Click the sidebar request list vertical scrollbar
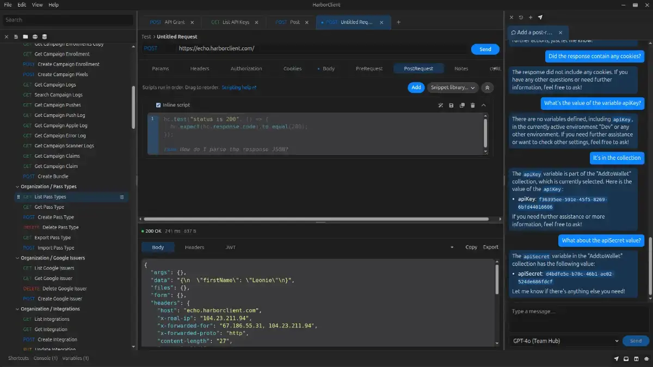653x367 pixels. [x=134, y=108]
